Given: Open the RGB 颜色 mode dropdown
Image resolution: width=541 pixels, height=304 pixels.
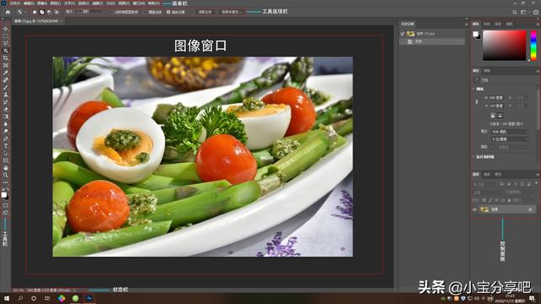Looking at the screenshot, I should [x=510, y=132].
